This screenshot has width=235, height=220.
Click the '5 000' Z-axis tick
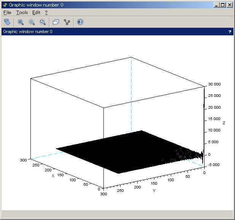coord(213,142)
